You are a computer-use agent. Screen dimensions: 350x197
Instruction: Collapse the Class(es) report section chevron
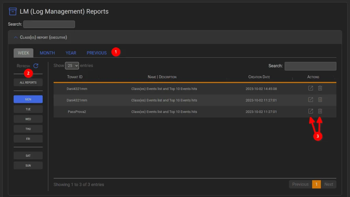[x=16, y=38]
